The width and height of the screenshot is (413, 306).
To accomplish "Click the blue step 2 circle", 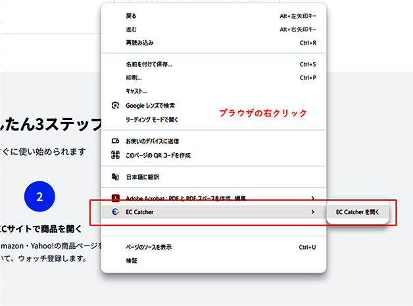I will (39, 196).
